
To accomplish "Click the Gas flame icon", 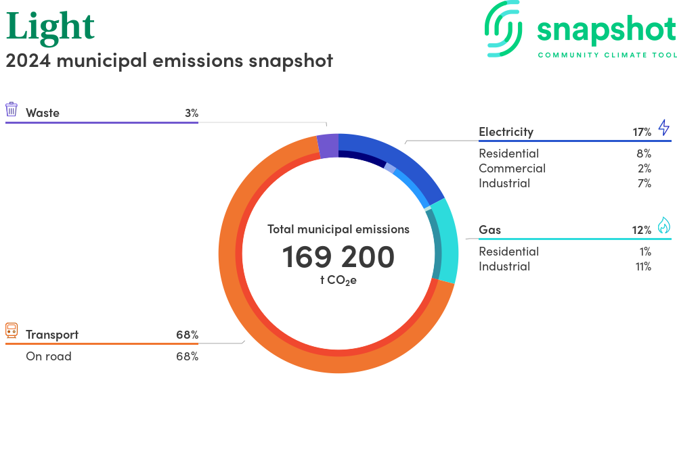I will click(663, 226).
